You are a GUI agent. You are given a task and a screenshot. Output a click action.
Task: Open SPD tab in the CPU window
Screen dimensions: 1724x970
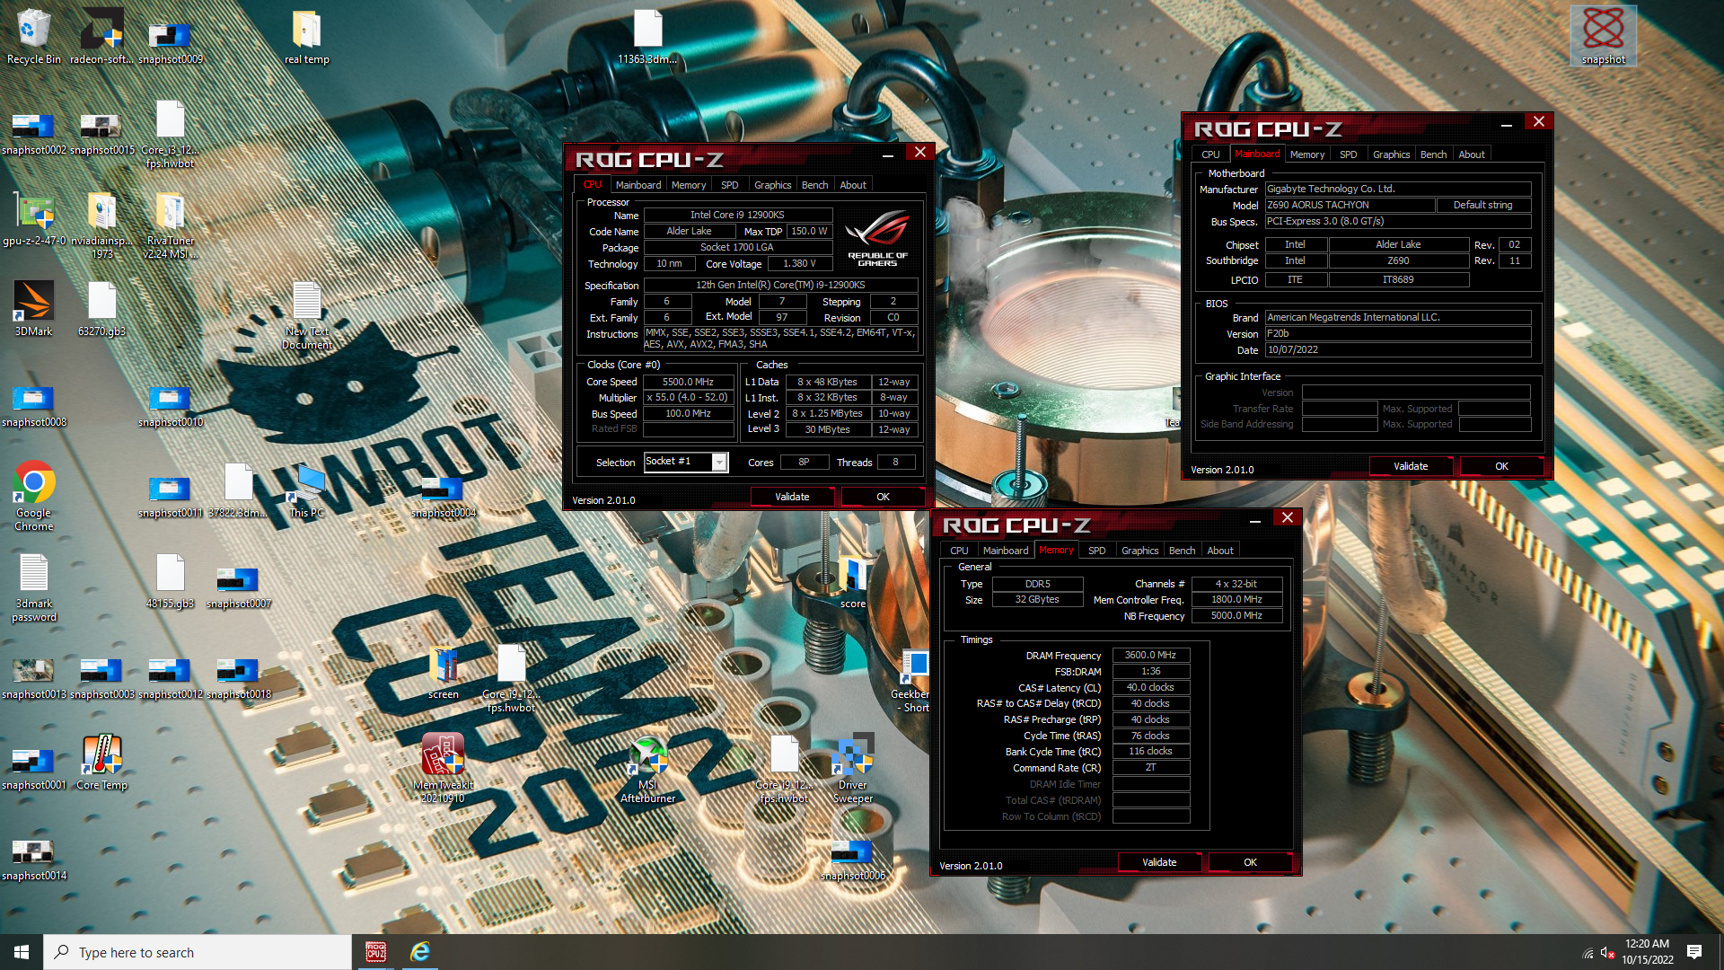pos(730,185)
